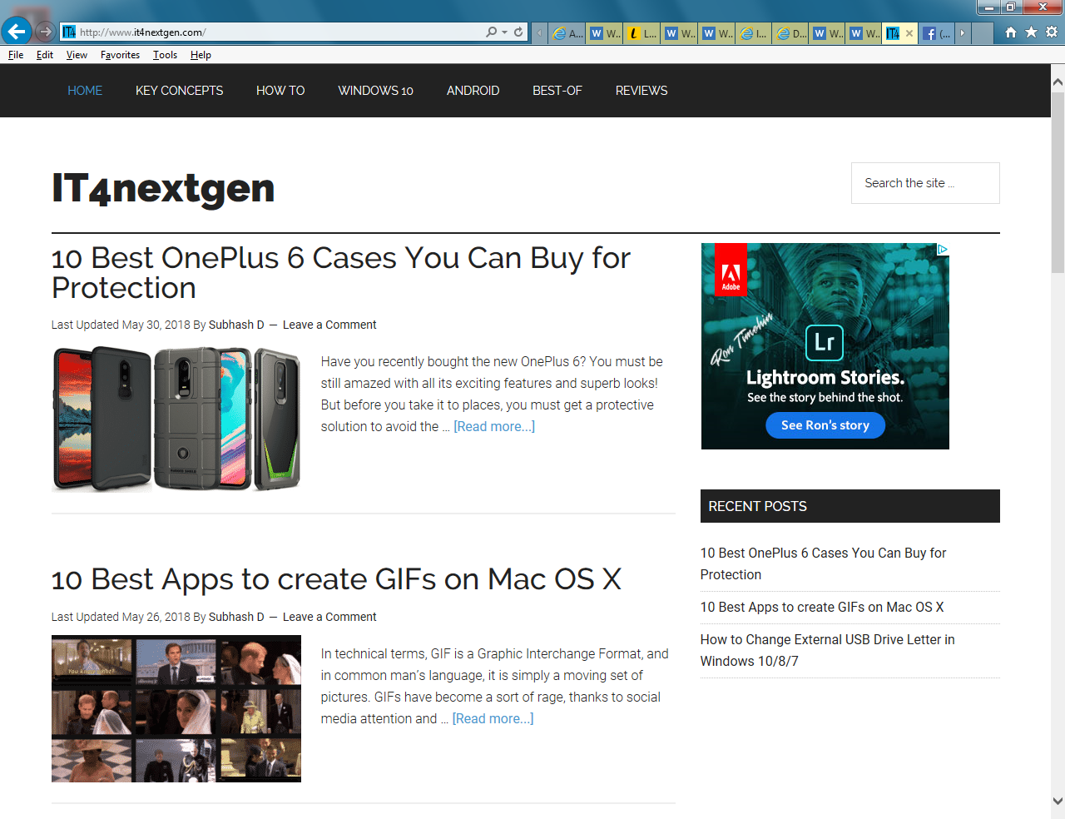Screen dimensions: 1065x819
Task: Open the OnePlus 6 cases thumbnail image
Action: pyautogui.click(x=176, y=419)
